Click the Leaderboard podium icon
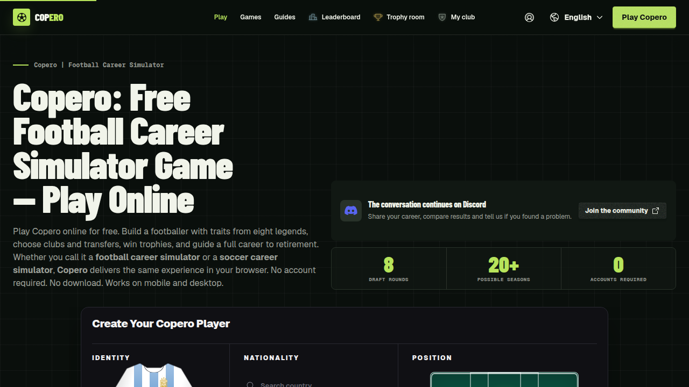689x387 pixels. [x=313, y=17]
